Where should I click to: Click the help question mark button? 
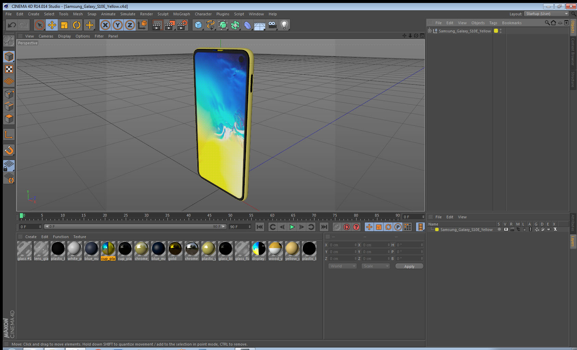click(x=356, y=227)
